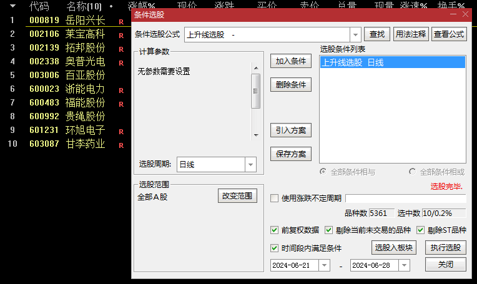
Task: Toggle 使用涨跌不定周期 checkbox
Action: pyautogui.click(x=274, y=198)
